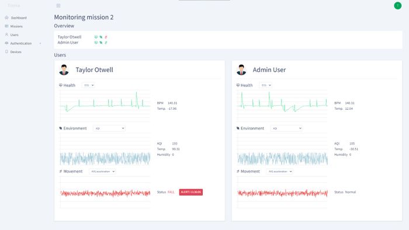409x230 pixels.
Task: Click the Monitoring mission 2 heading
Action: (84, 17)
